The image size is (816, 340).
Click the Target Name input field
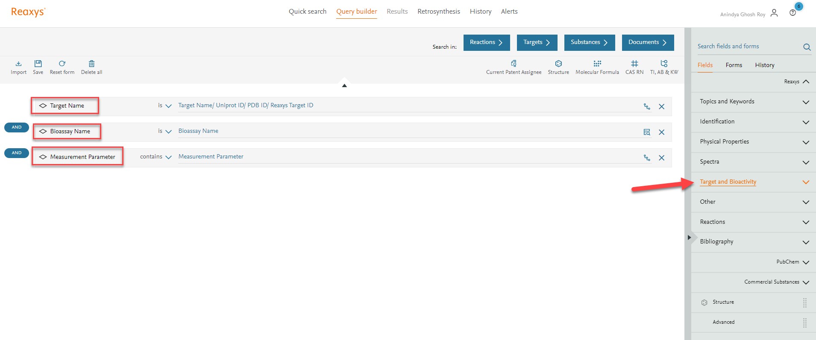click(x=406, y=106)
